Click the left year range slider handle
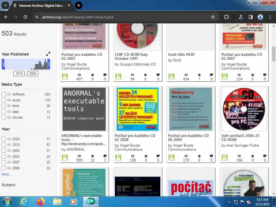Screen dimensions: 276x207 (x=3, y=64)
